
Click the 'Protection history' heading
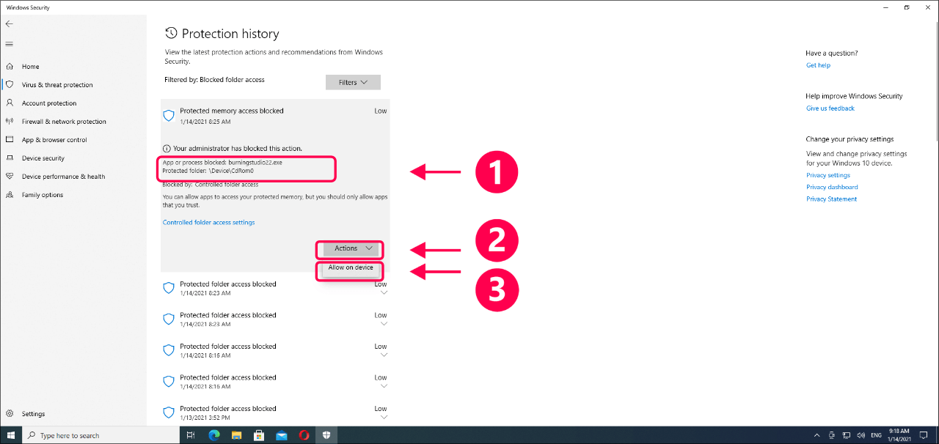230,34
